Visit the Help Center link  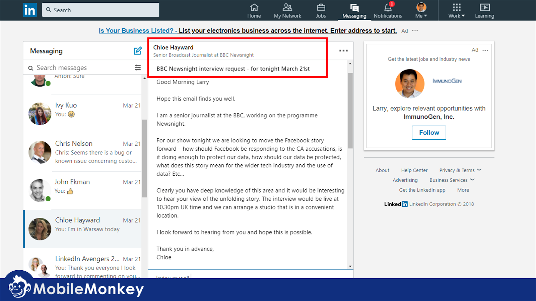(x=414, y=170)
